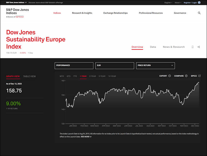Switch to the Data tab
Viewport: 207px width, 156px height.
tap(153, 47)
